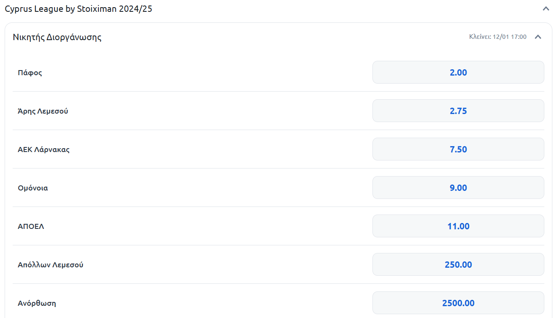Click the Νικητής Διοργάνωσης market heading
This screenshot has width=557, height=318.
tap(57, 37)
